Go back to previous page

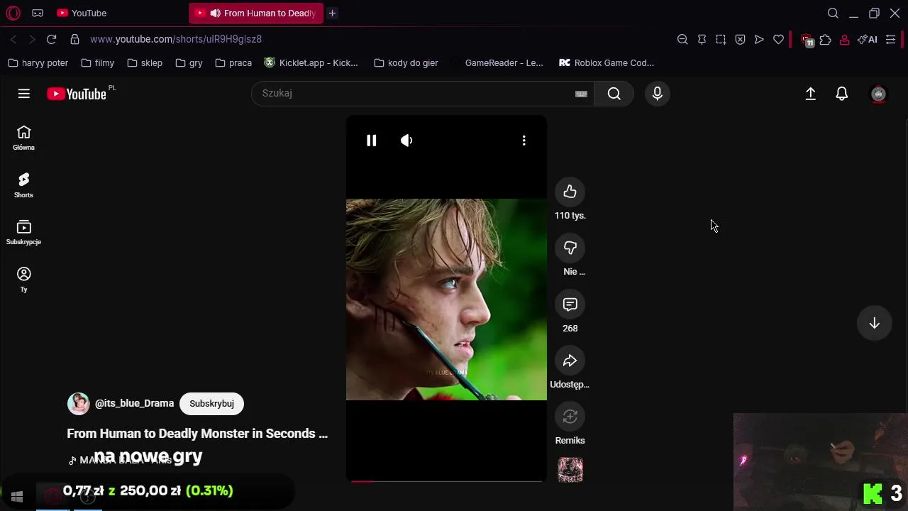(x=13, y=39)
